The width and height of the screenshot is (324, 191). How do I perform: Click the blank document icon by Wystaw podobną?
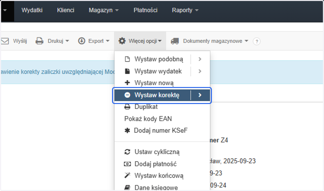127,59
